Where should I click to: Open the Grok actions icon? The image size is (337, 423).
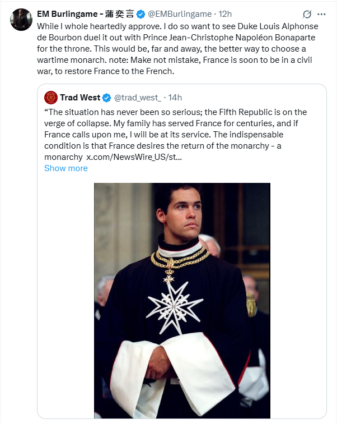pyautogui.click(x=307, y=14)
